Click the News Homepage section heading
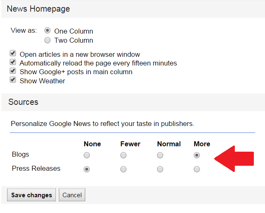265x213 pixels. pos(38,9)
